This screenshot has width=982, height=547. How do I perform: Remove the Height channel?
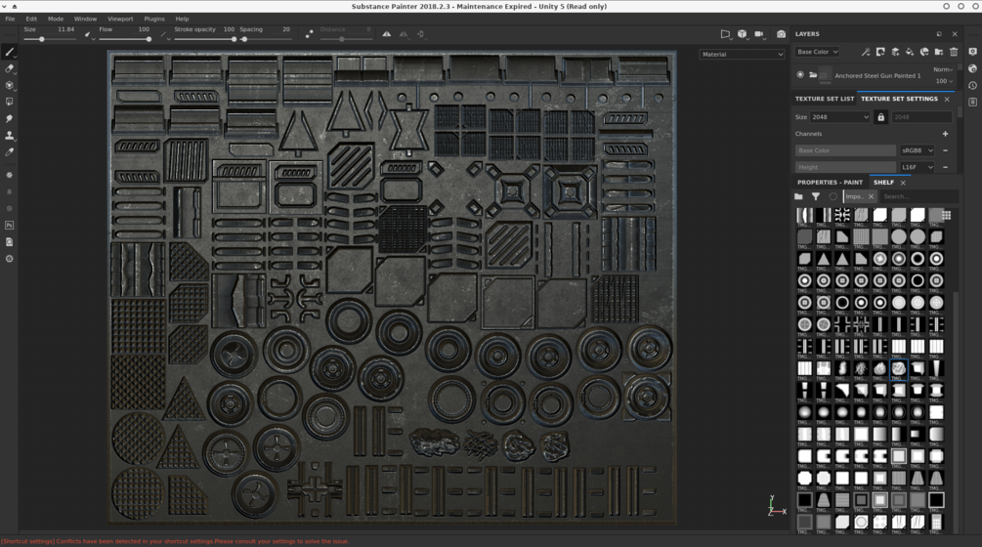(x=945, y=167)
